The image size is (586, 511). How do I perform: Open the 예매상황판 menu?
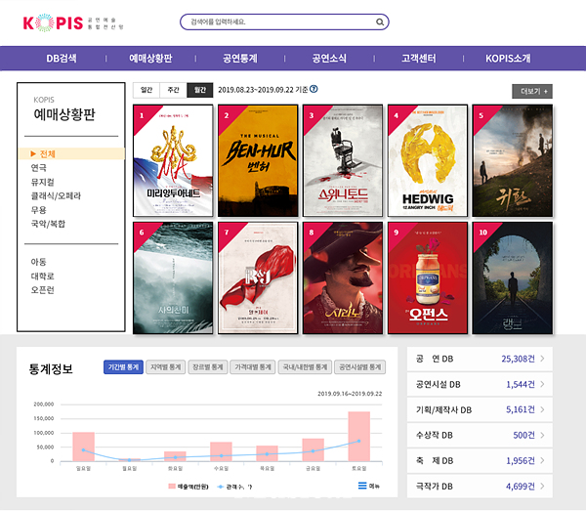(x=150, y=59)
